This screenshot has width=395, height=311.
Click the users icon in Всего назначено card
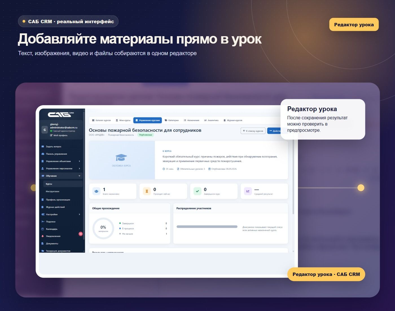pos(96,191)
